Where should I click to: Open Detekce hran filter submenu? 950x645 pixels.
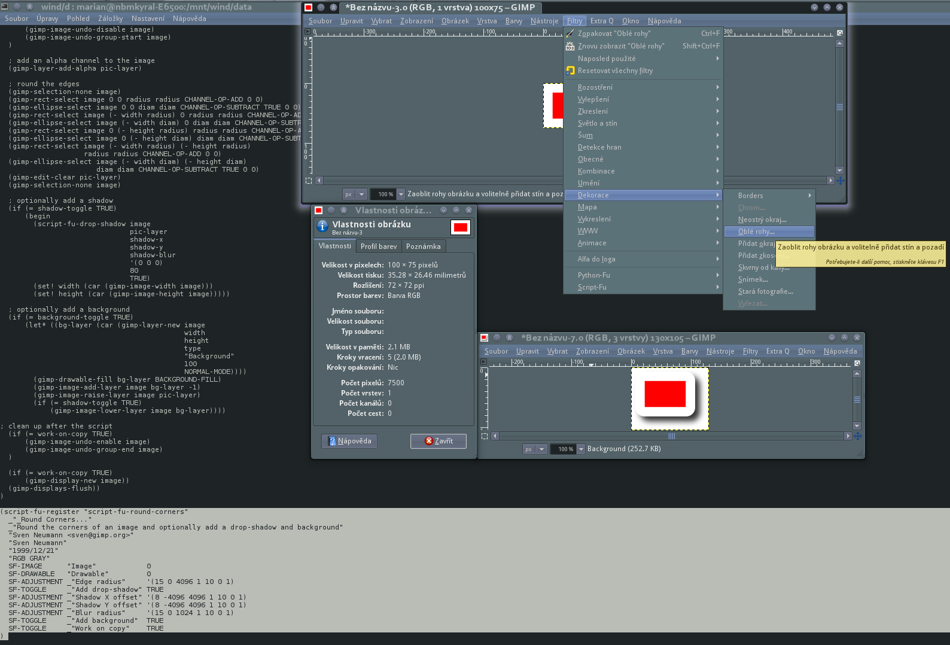tap(644, 147)
